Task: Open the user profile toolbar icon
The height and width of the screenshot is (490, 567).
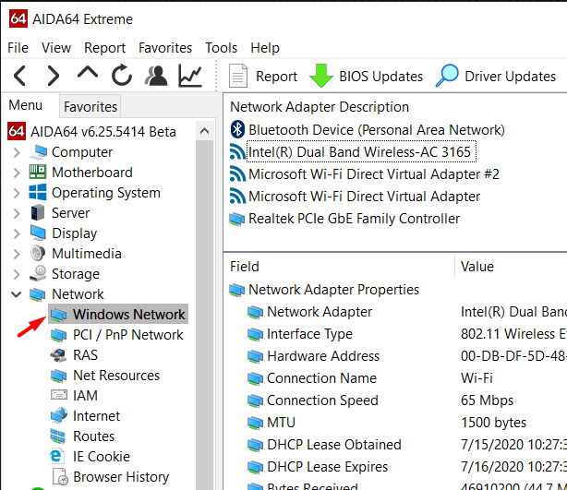Action: point(156,76)
